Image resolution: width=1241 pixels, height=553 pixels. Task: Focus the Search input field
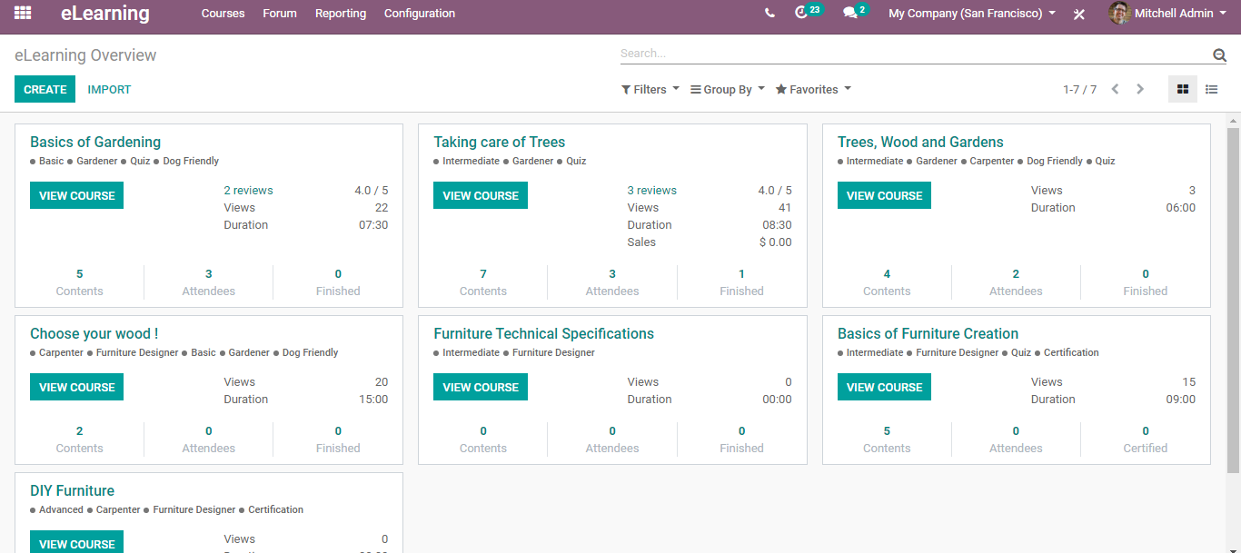pos(915,54)
